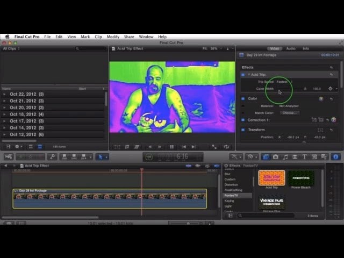Toggle skimming in the timeline
Image resolution: width=344 pixels, height=258 pixels.
(x=189, y=166)
